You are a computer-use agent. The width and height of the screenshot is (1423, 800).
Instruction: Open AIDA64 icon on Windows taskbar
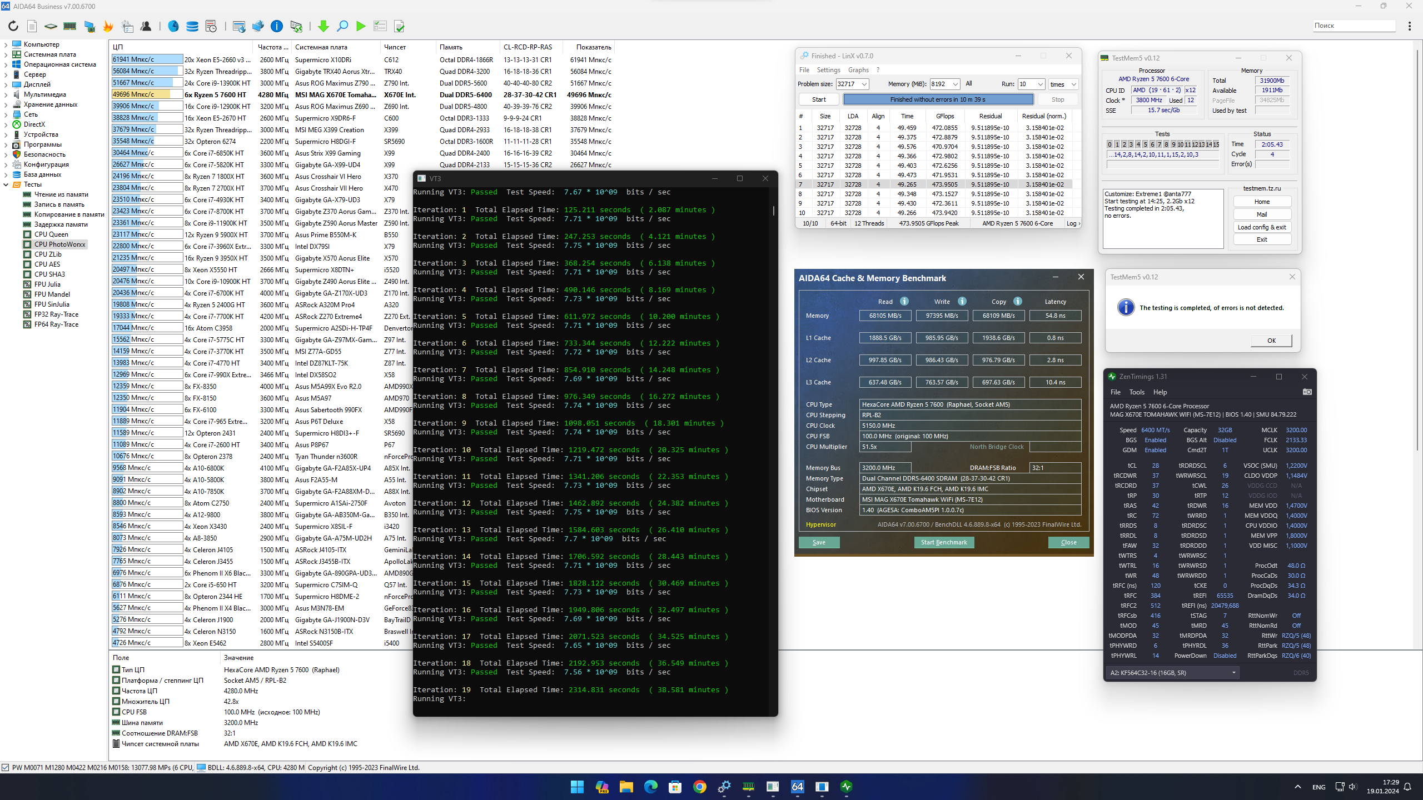coord(797,787)
